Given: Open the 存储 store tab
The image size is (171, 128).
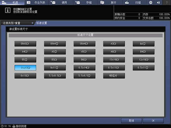Looking at the screenshot, I should coord(86,2).
